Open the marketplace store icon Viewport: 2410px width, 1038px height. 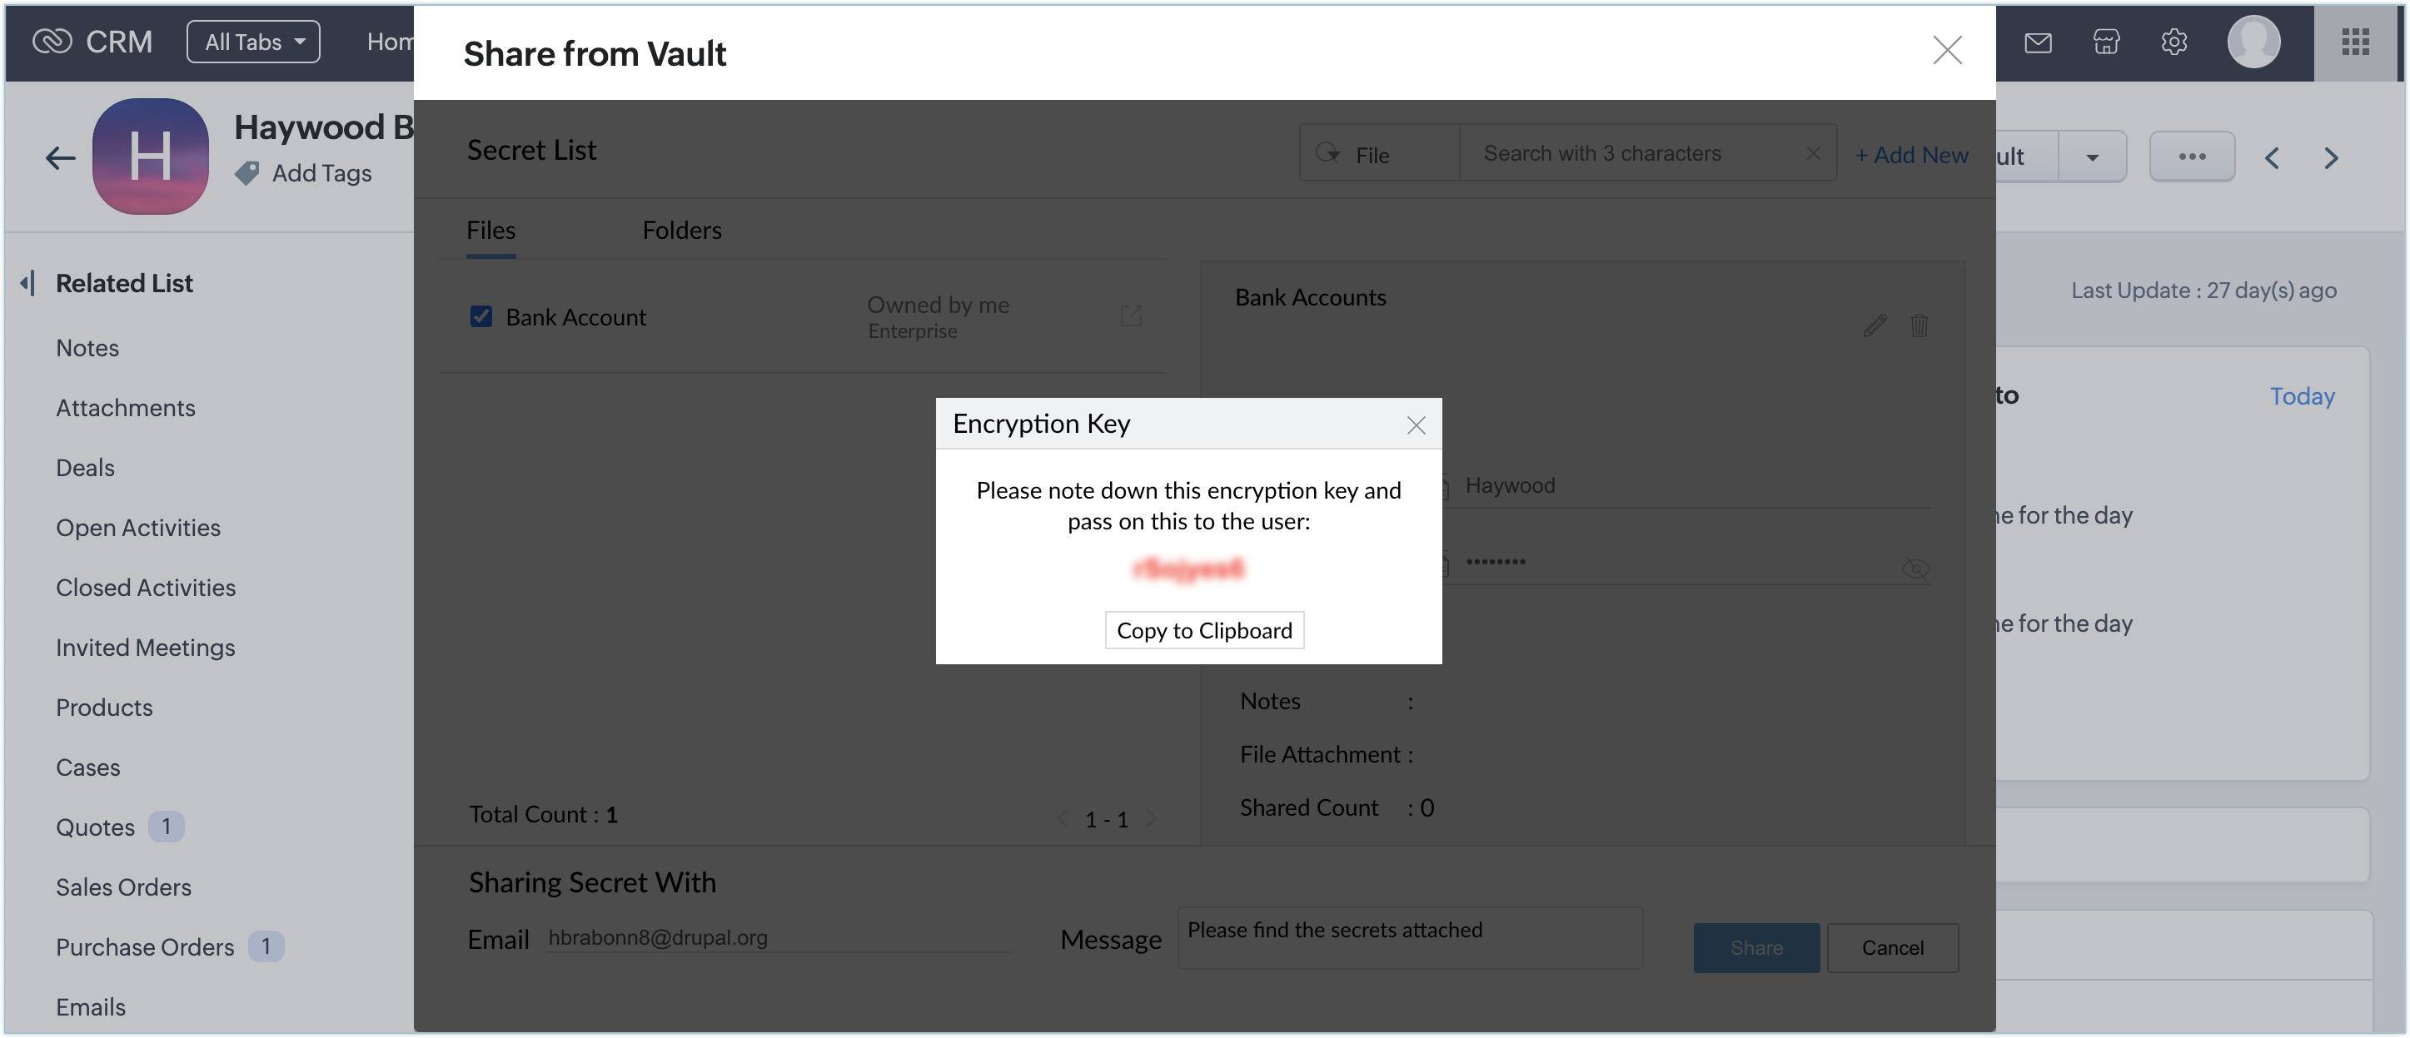tap(2106, 42)
